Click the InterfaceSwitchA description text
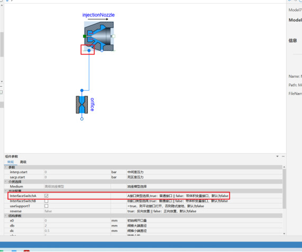Screen dimensions: 302x252 [178, 195]
